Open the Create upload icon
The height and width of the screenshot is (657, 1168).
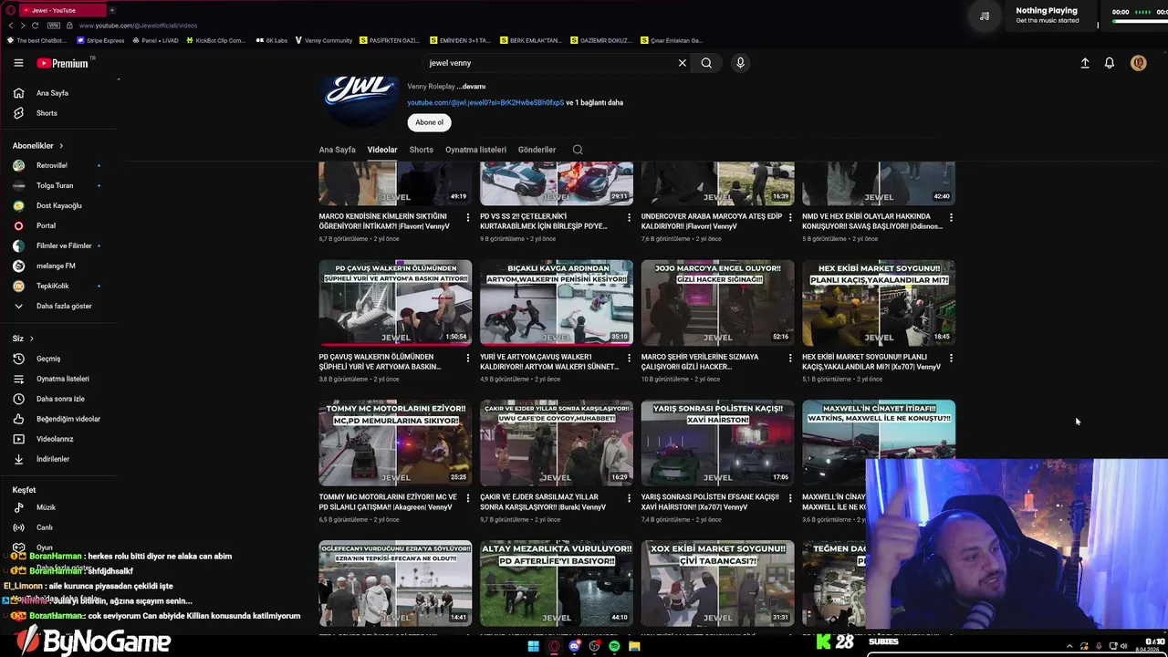1085,63
